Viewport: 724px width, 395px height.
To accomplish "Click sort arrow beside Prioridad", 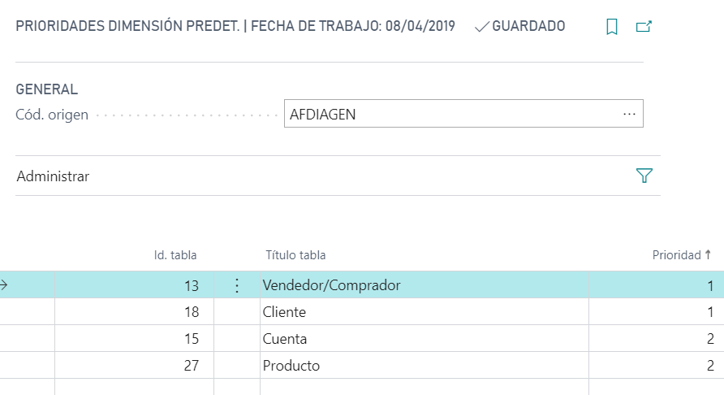I will (x=709, y=255).
